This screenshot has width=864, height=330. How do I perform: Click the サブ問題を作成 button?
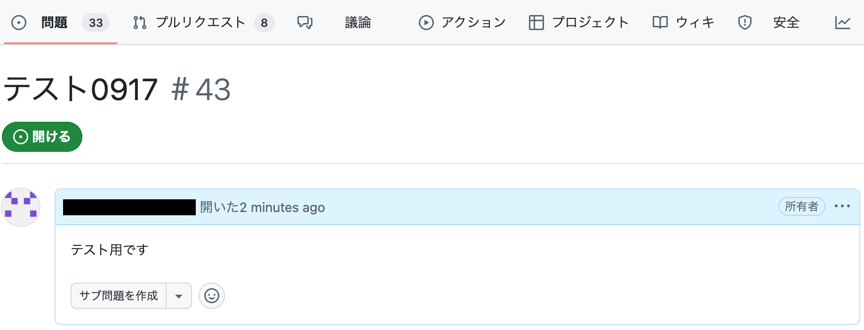tap(119, 296)
